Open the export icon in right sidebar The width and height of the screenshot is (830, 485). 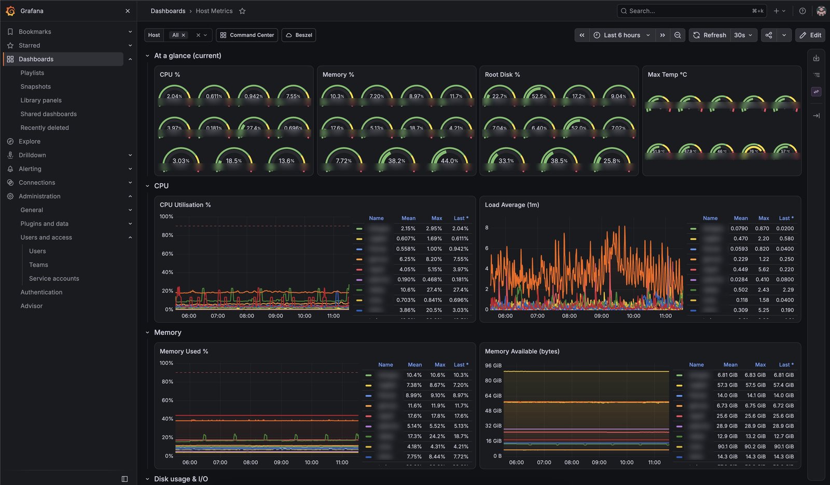[817, 58]
